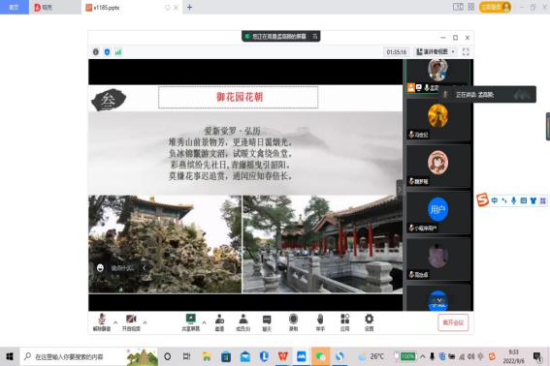Enter full screen mode in meeting window
550x366 pixels.
click(x=466, y=52)
